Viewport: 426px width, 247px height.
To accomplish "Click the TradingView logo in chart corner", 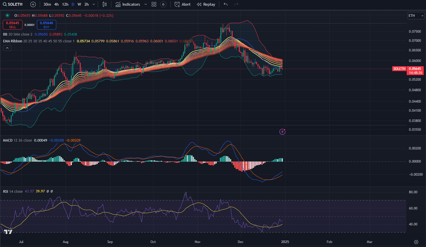I will coord(8,232).
